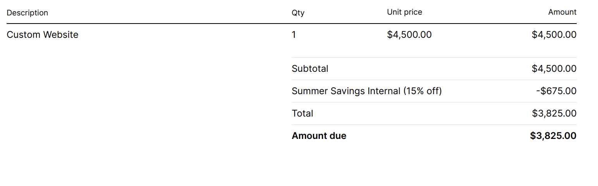598x186 pixels.
Task: Click the Amount column header
Action: click(562, 12)
